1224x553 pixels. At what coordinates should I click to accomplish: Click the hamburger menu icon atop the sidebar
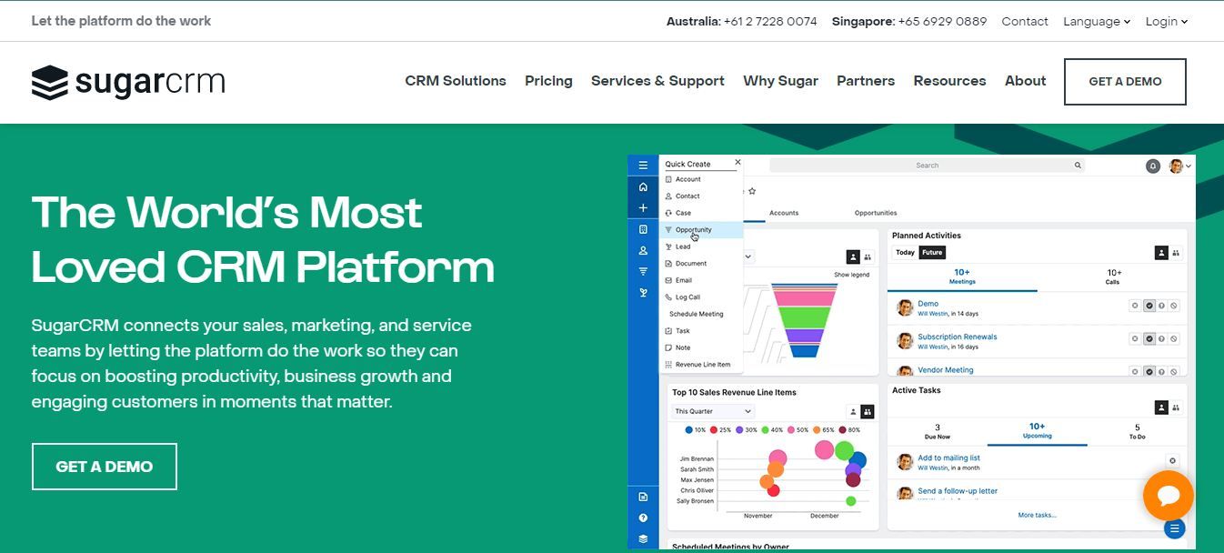[x=643, y=166]
